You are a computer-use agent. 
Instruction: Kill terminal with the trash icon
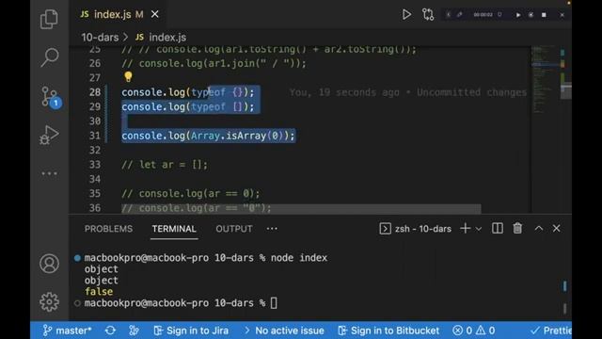[x=517, y=228]
